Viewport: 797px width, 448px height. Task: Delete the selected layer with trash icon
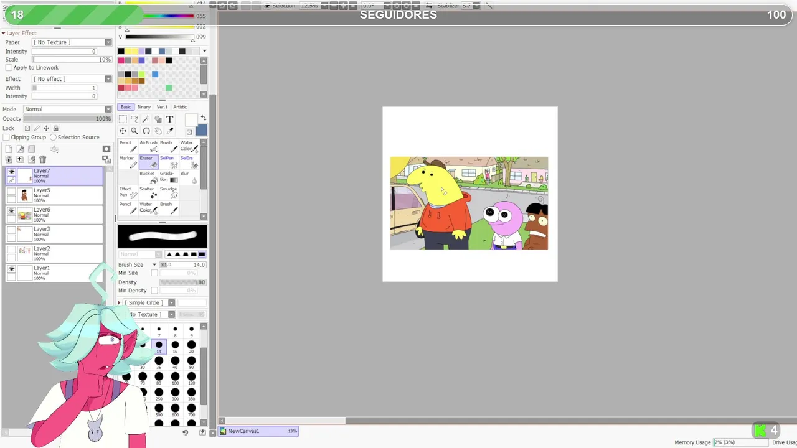coord(42,160)
